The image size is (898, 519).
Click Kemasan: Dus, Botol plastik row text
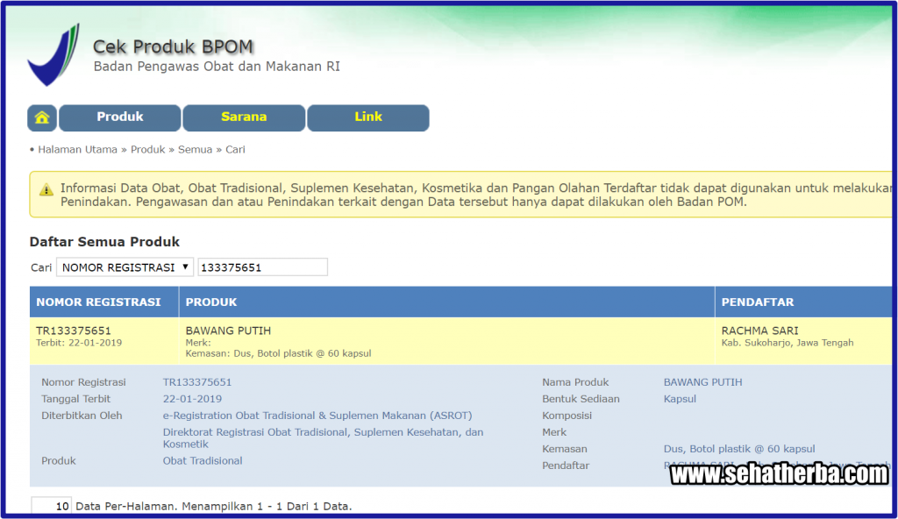(278, 353)
